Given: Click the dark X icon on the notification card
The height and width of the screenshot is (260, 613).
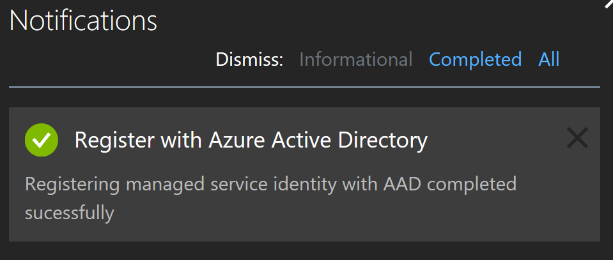Looking at the screenshot, I should 577,138.
